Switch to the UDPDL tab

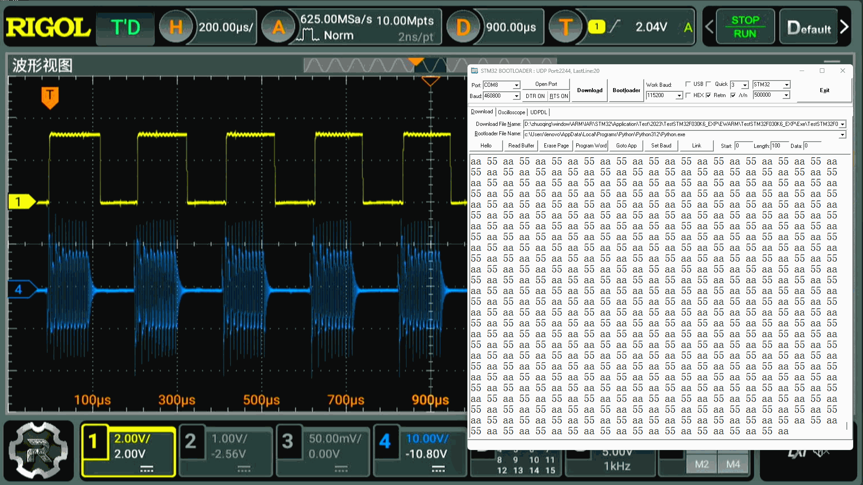point(538,112)
